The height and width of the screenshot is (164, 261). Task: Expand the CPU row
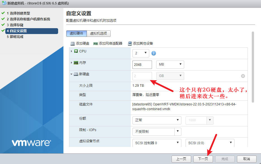[x=72, y=51]
